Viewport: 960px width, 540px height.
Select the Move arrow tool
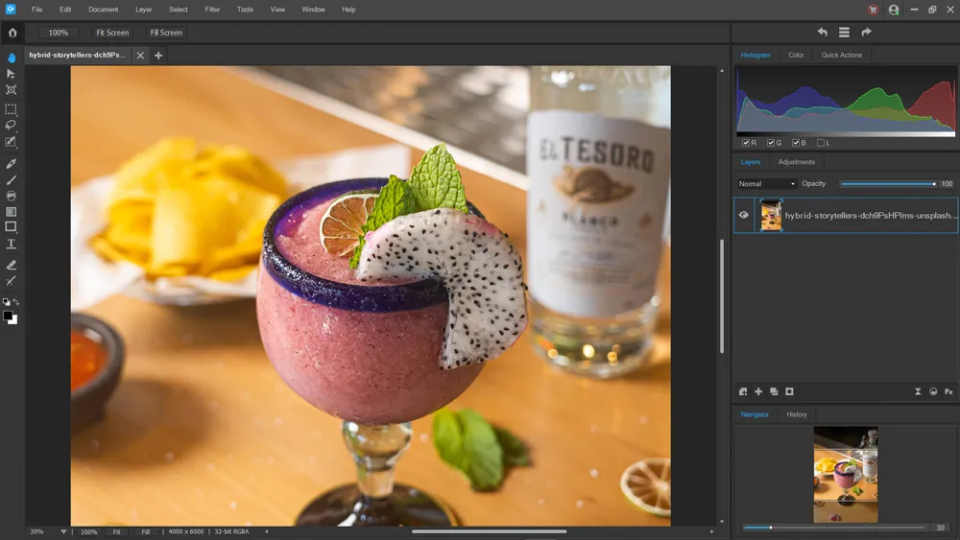click(11, 74)
